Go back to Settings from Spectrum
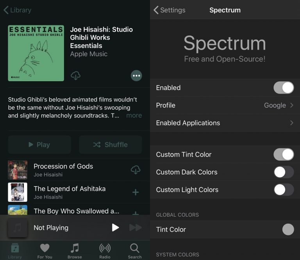 [170, 10]
